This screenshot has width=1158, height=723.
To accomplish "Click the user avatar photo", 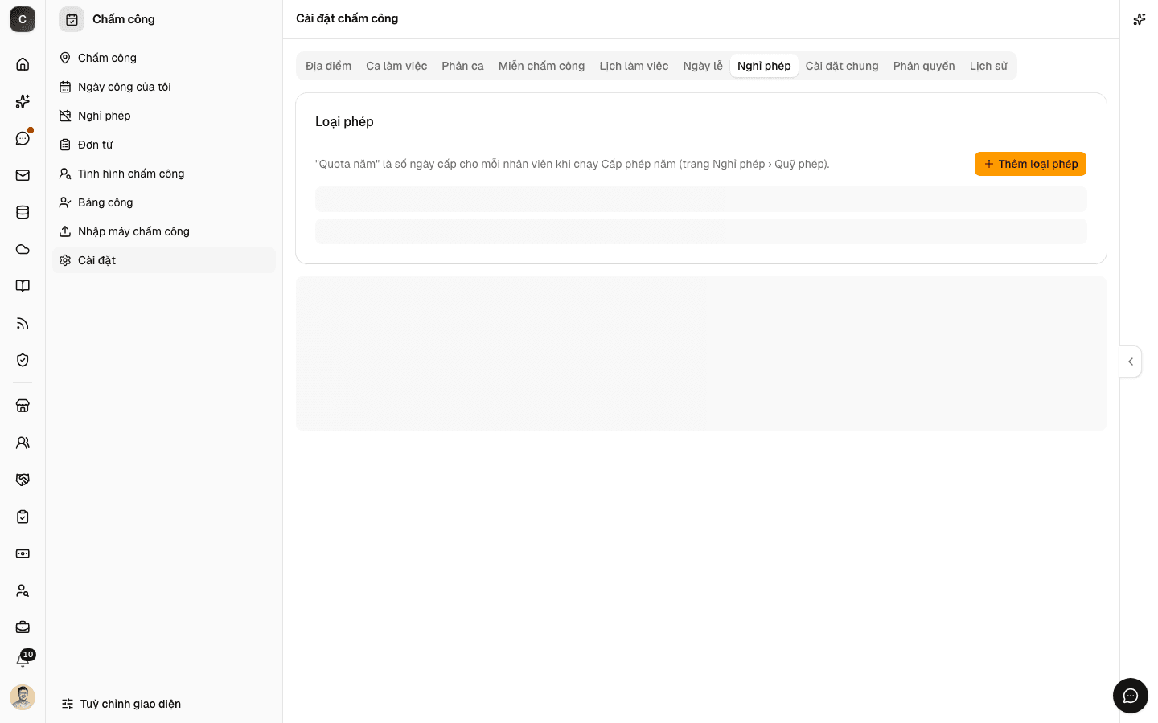I will [23, 697].
